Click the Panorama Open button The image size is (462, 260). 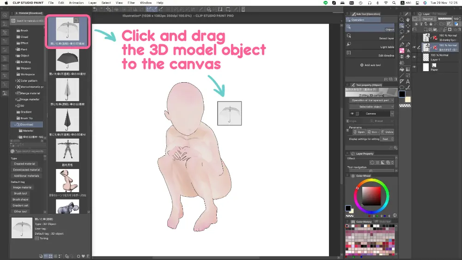(359, 132)
